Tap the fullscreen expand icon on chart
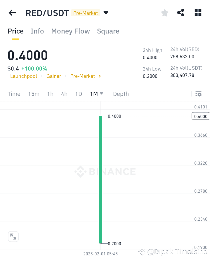 13,236
